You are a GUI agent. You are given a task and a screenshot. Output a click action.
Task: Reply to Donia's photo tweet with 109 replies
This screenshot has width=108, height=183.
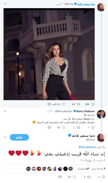tap(93, 104)
